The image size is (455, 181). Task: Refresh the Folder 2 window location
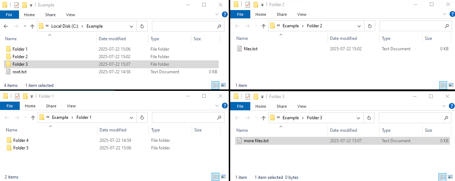tap(370, 26)
